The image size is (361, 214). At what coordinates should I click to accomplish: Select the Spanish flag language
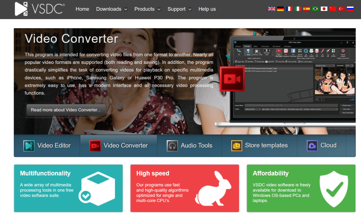[x=306, y=9]
